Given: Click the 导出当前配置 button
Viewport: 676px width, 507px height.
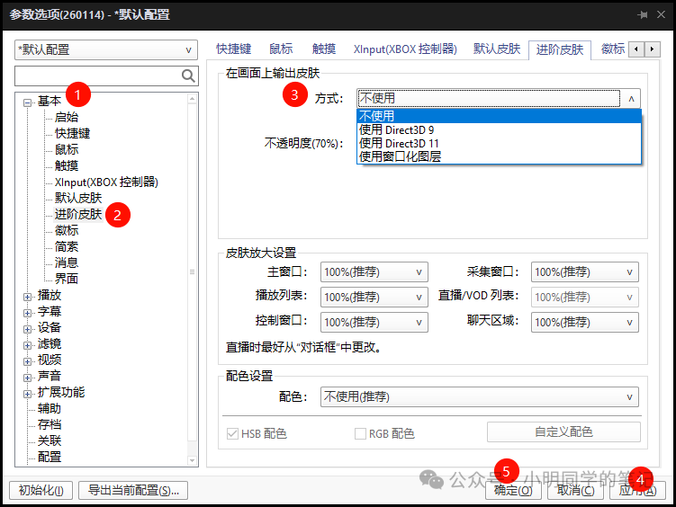Looking at the screenshot, I should point(132,490).
